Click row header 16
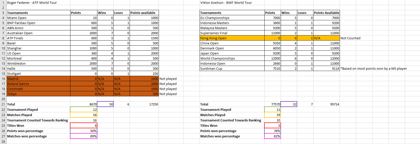The height and width of the screenshot is (144, 420). pyautogui.click(x=3, y=79)
